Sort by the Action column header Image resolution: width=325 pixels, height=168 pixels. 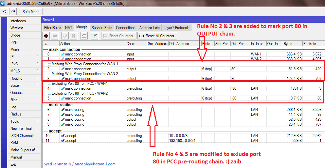point(92,44)
